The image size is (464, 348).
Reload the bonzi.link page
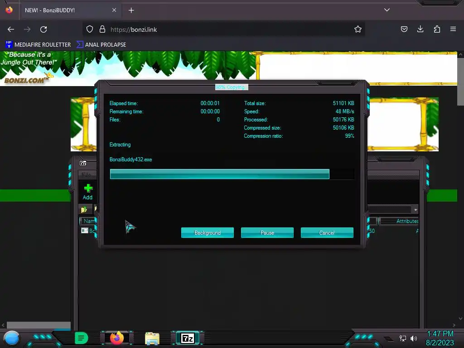click(43, 29)
